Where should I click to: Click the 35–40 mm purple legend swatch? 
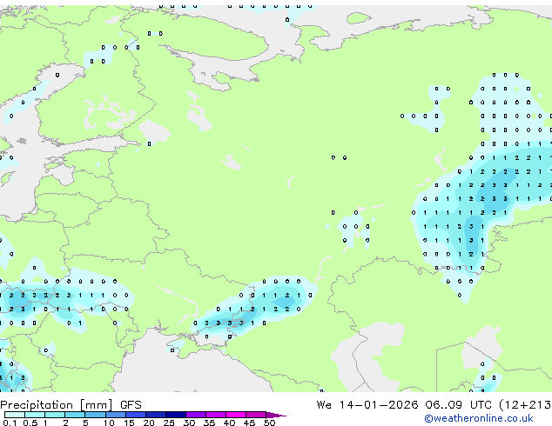tap(216, 415)
